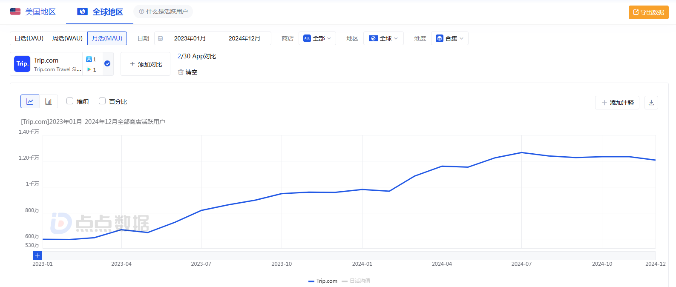Toggle the Trip.com blue selected checkmark
Screen dimensions: 676x287
[107, 63]
